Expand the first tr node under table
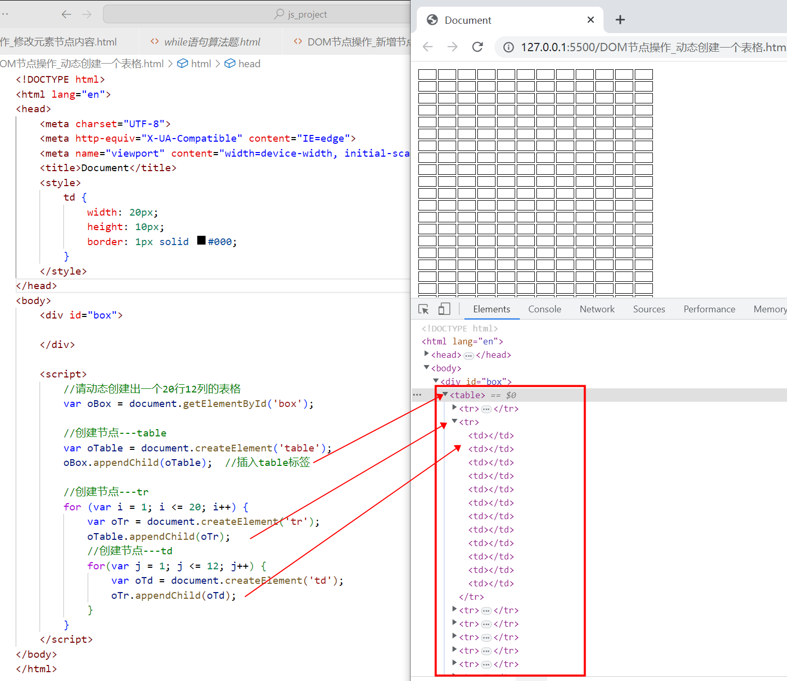Viewport: 787px width, 681px height. click(455, 407)
